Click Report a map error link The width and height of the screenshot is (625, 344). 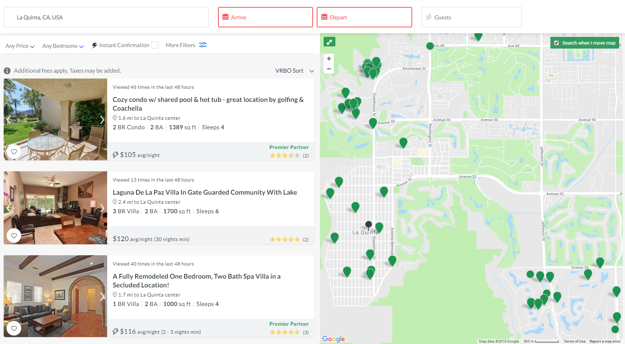click(x=605, y=341)
